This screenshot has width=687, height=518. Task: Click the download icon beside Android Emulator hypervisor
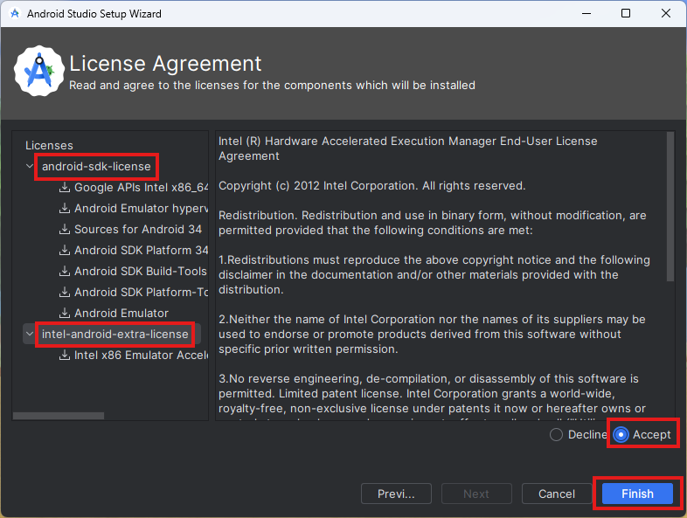point(65,209)
